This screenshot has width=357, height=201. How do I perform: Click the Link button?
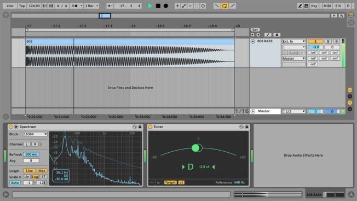pos(10,6)
